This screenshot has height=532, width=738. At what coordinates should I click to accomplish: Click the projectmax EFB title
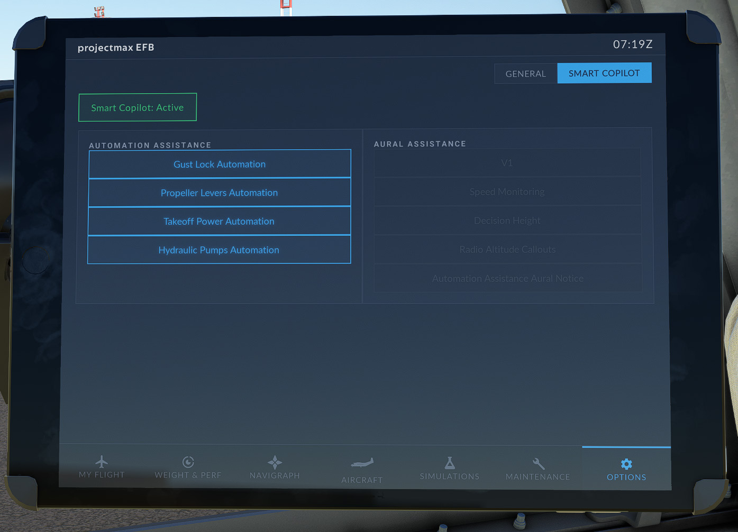(116, 48)
